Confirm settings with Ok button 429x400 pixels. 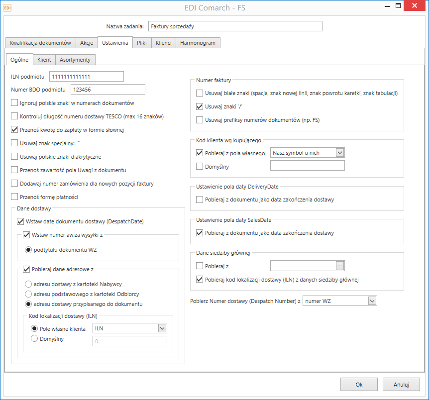(x=359, y=385)
